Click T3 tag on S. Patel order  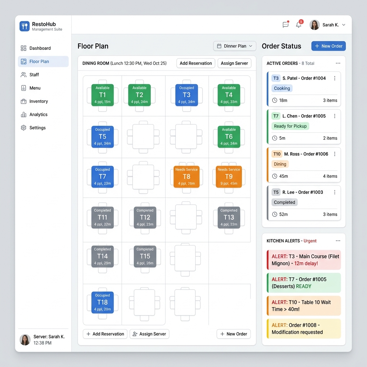pyautogui.click(x=276, y=78)
